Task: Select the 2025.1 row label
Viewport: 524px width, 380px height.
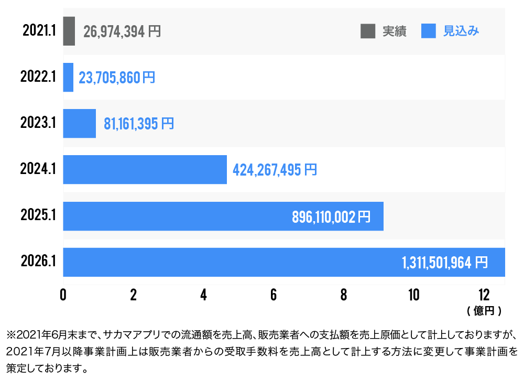Action: tap(38, 215)
